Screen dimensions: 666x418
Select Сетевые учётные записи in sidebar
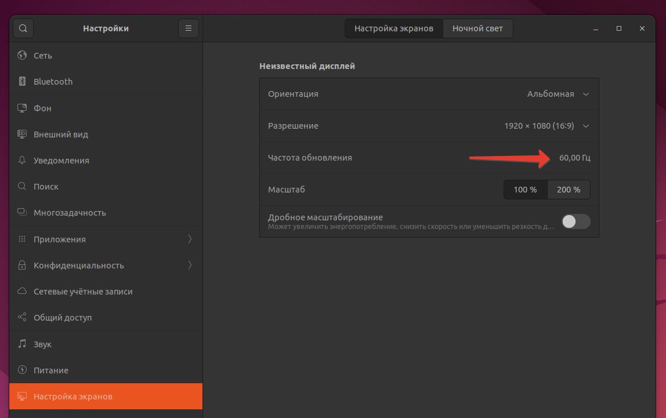pos(106,292)
